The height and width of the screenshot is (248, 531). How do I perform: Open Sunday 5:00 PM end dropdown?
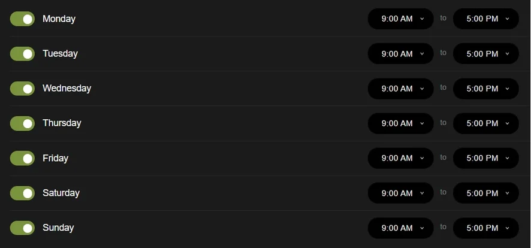(x=485, y=228)
